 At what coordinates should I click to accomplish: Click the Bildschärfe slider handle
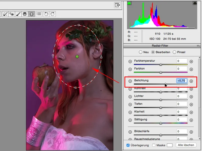click(161, 135)
